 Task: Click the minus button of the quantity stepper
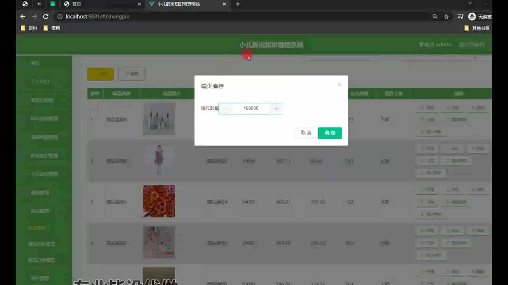225,108
